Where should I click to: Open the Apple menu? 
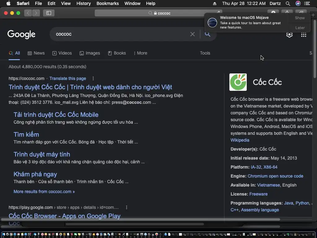pyautogui.click(x=8, y=3)
